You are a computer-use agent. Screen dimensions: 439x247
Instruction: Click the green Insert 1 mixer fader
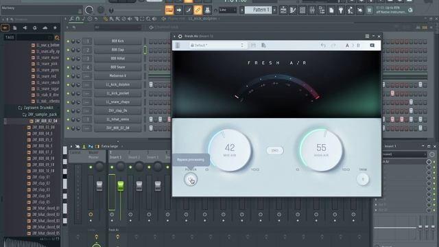121,186
